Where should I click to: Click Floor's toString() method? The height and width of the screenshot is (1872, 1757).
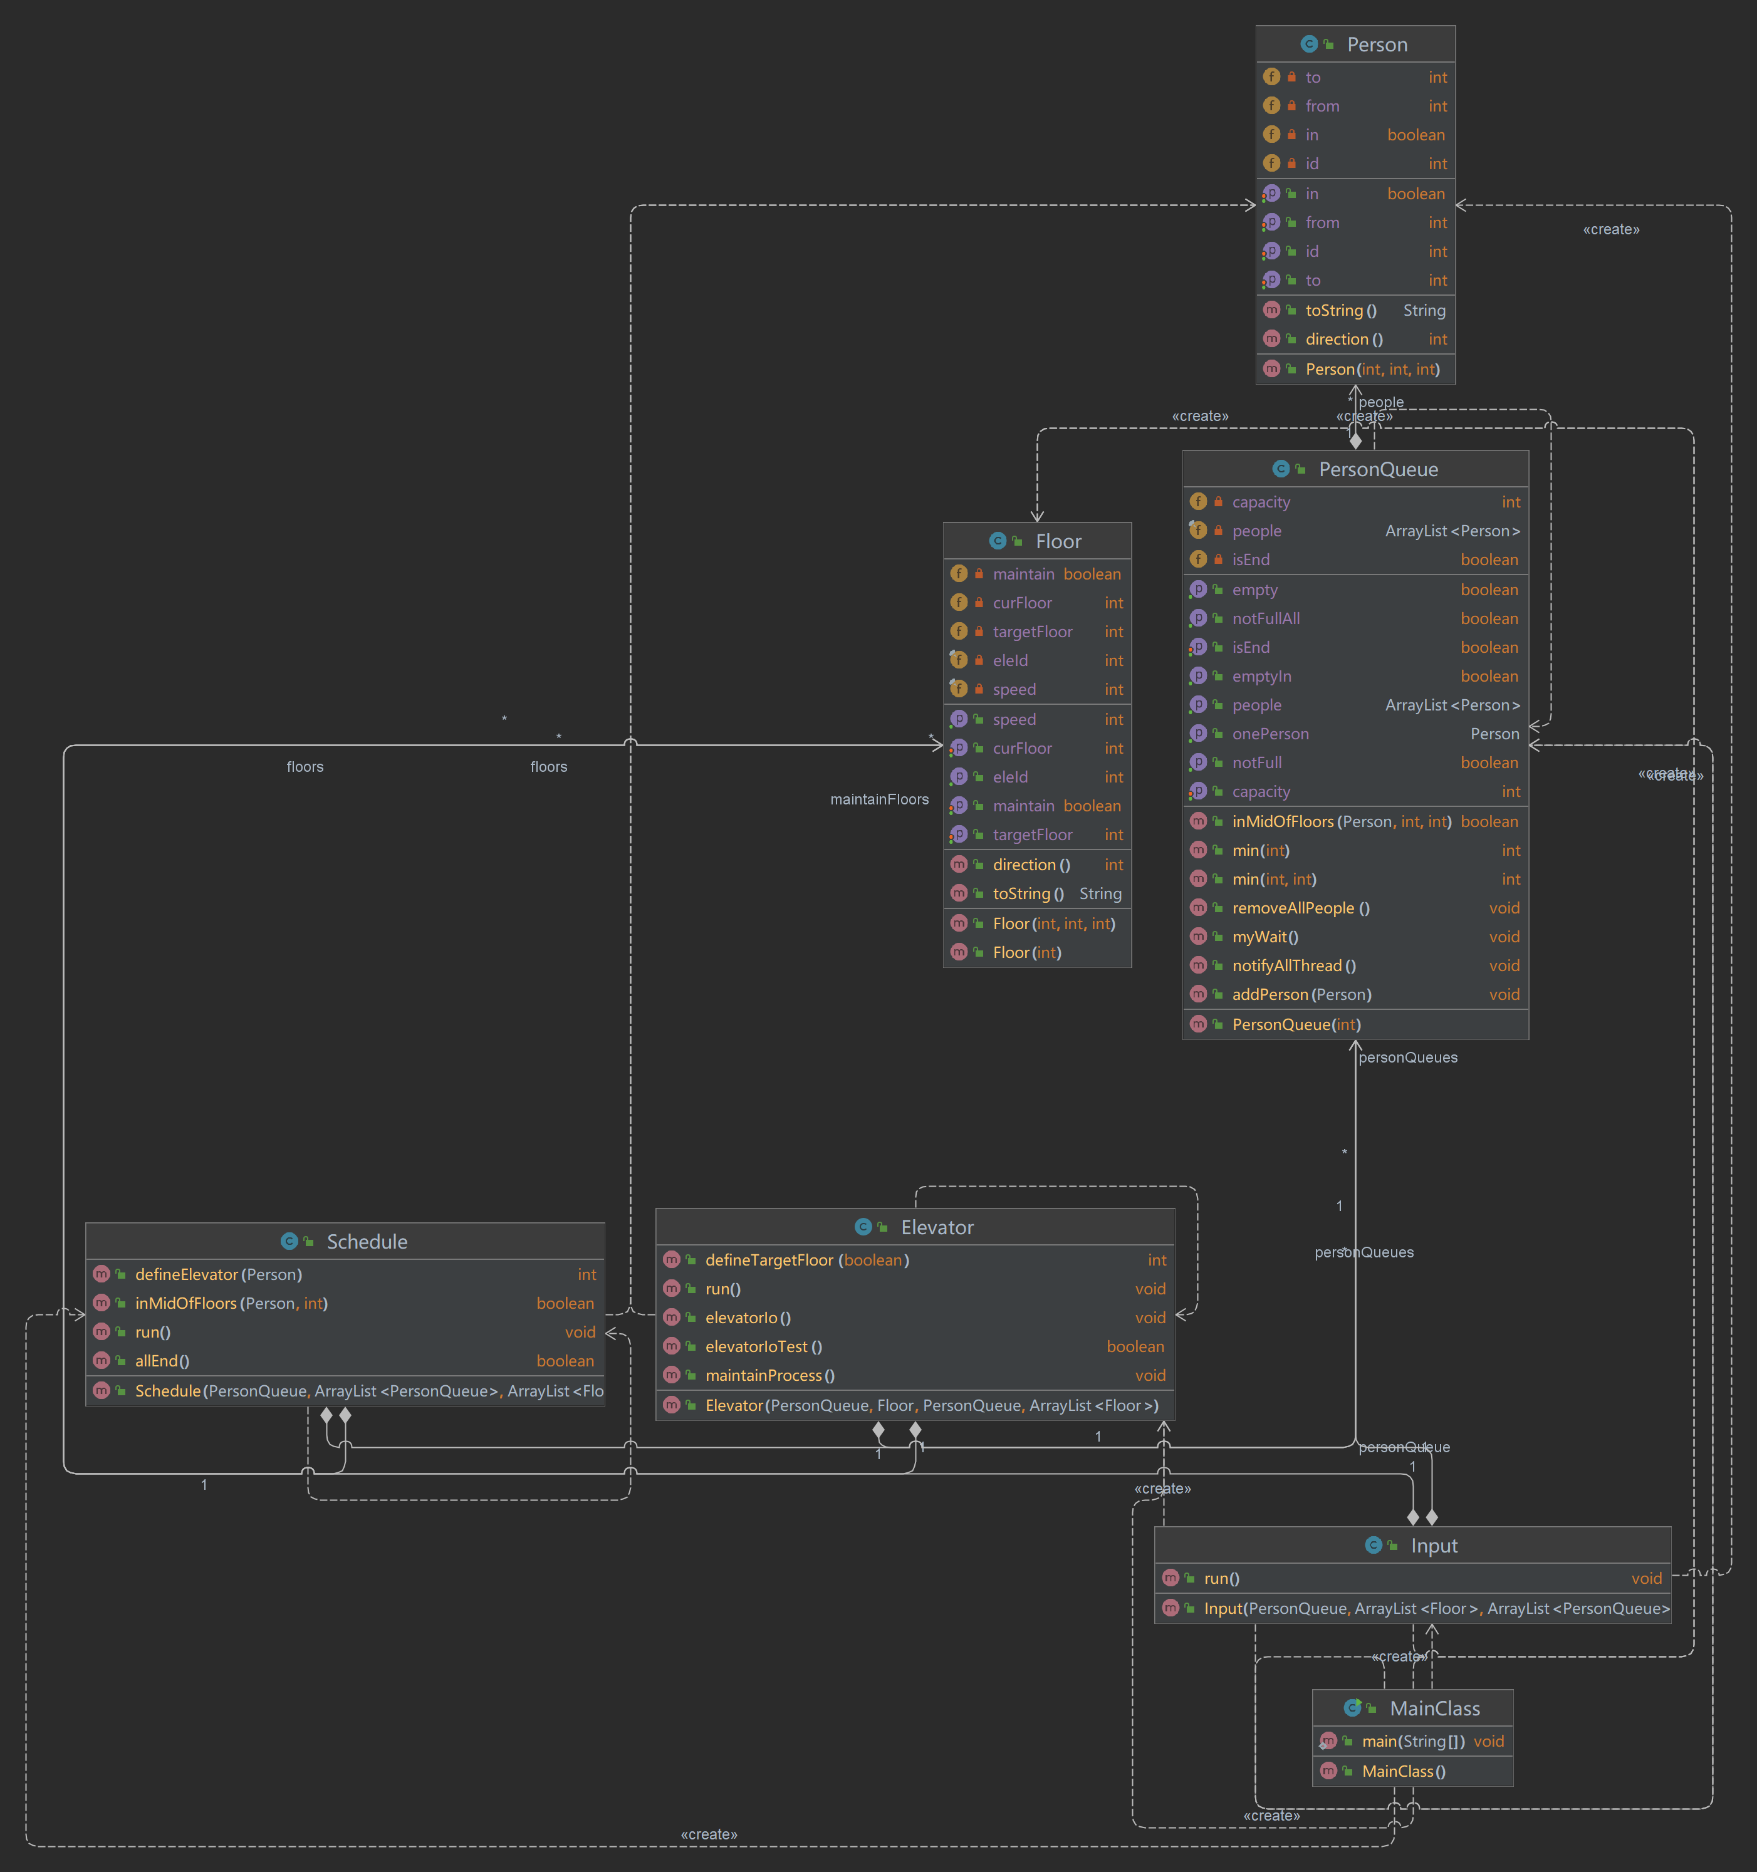(x=1038, y=893)
